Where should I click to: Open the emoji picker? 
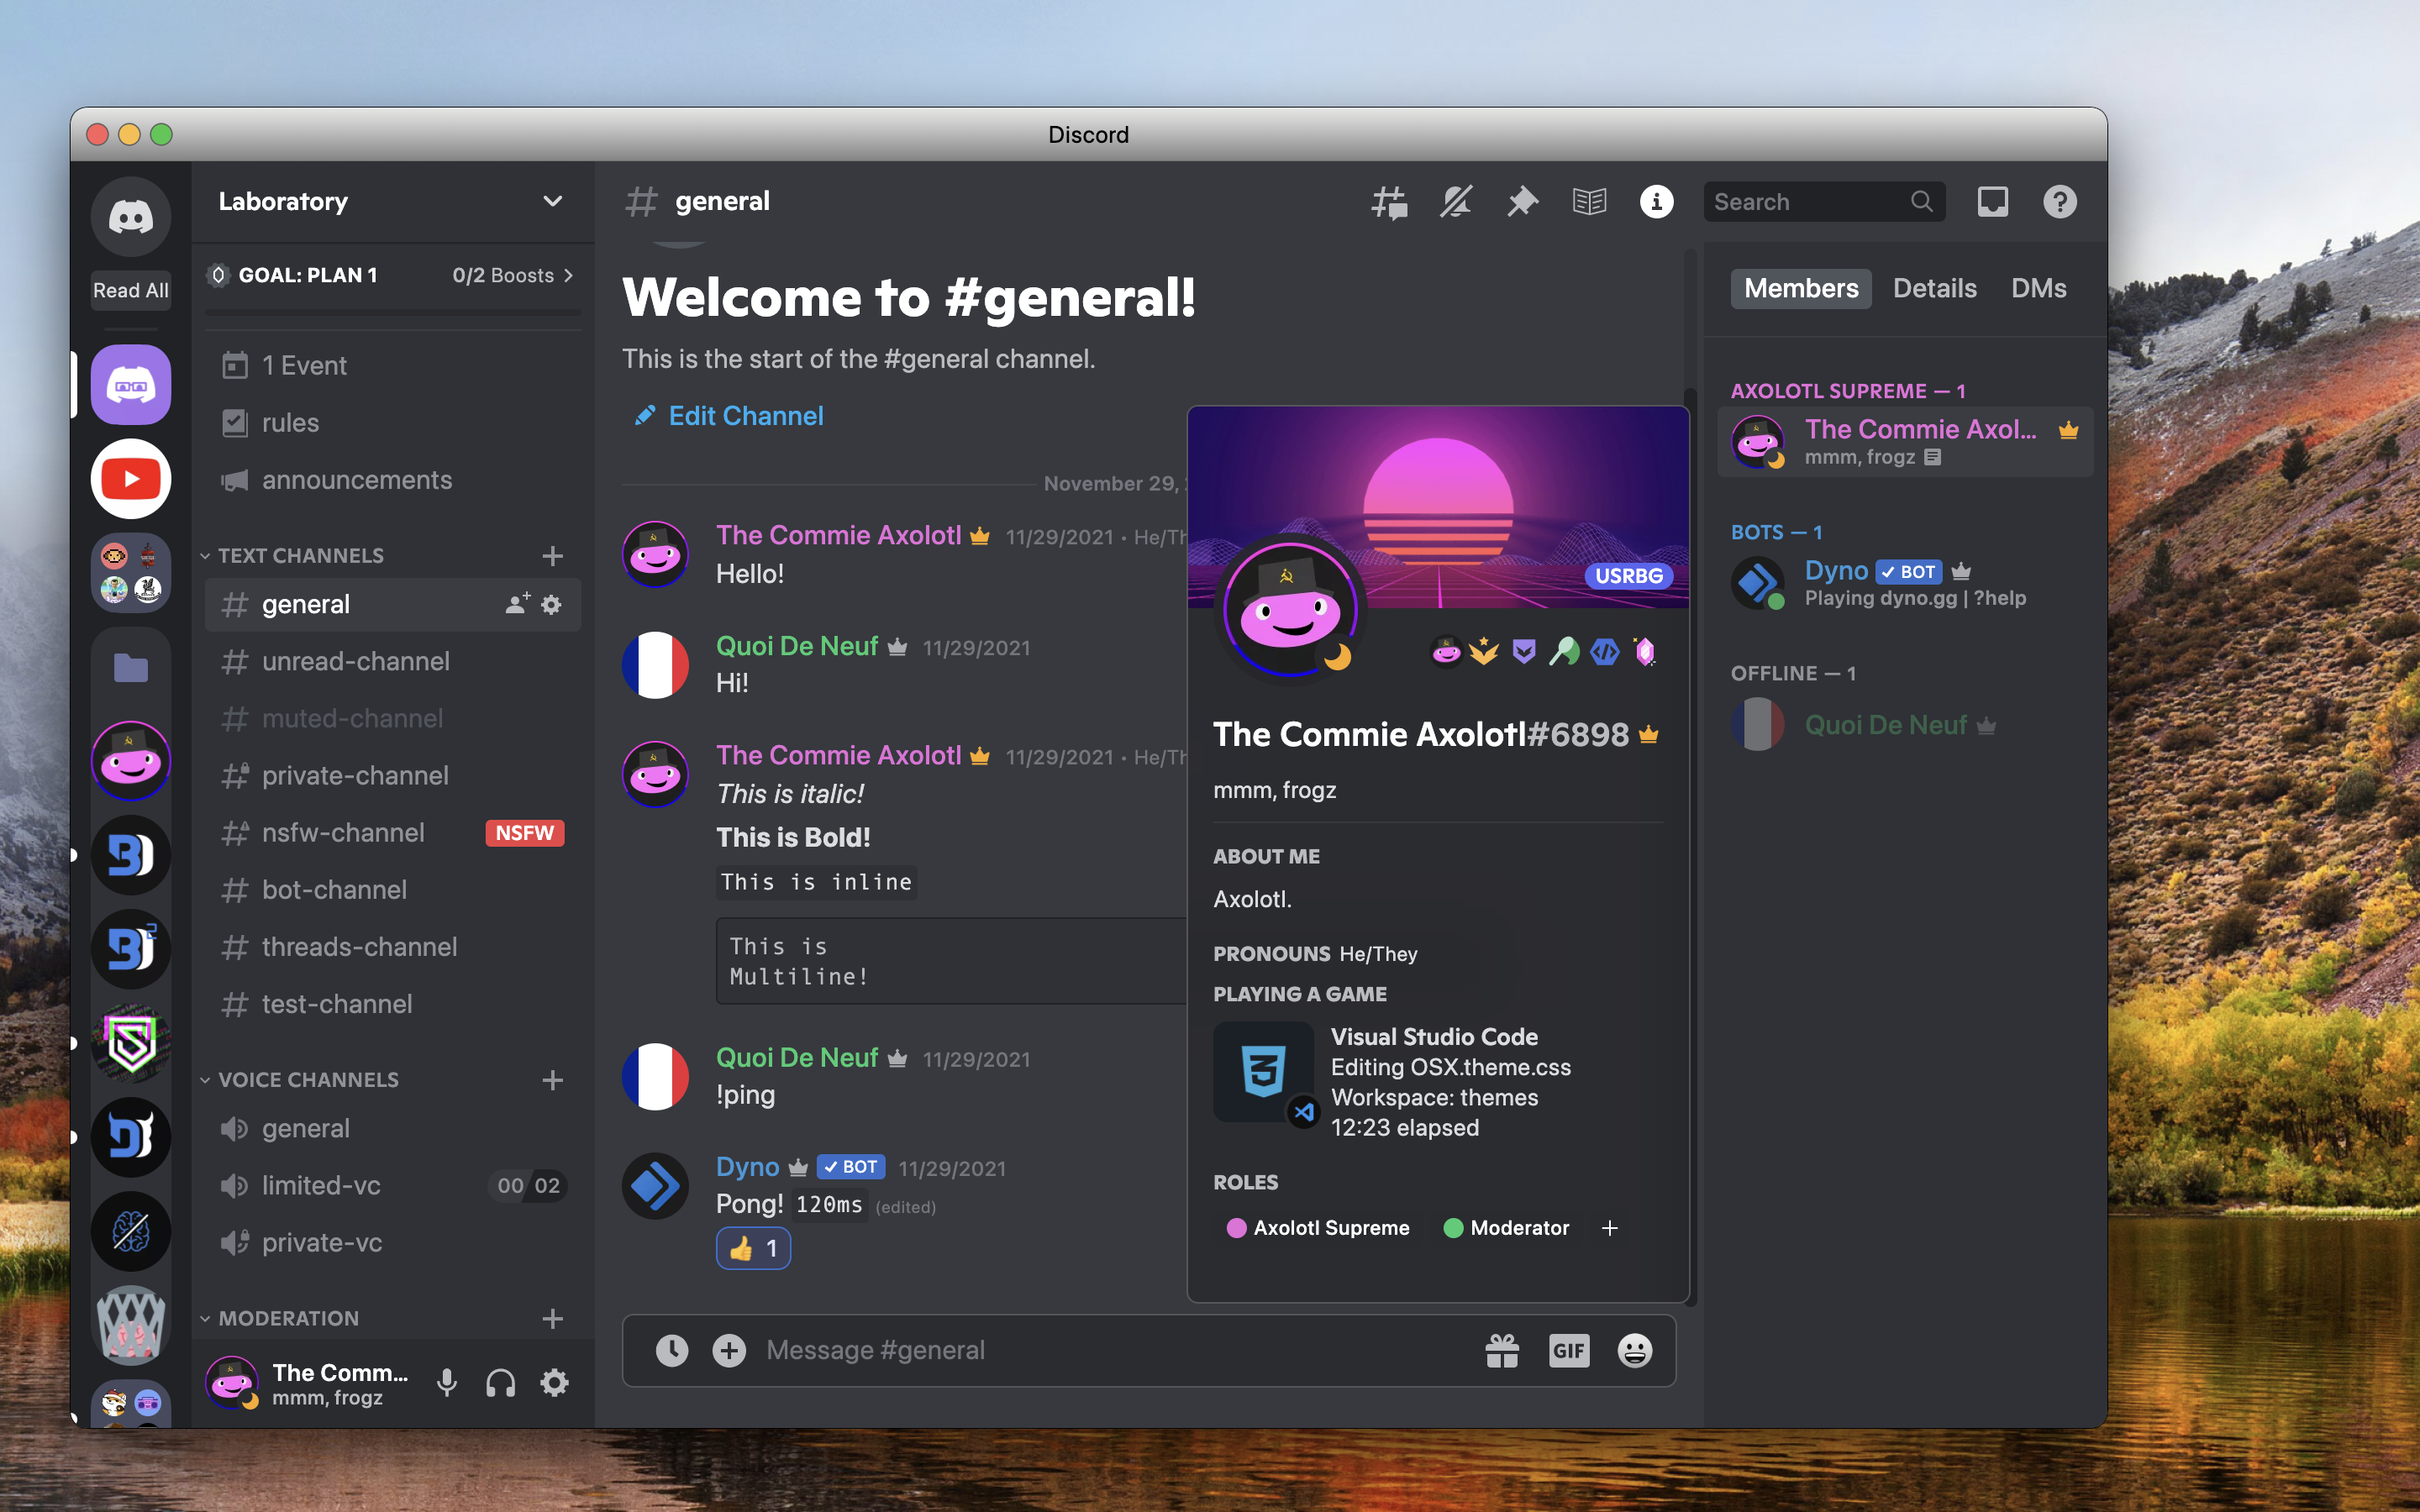pos(1633,1350)
